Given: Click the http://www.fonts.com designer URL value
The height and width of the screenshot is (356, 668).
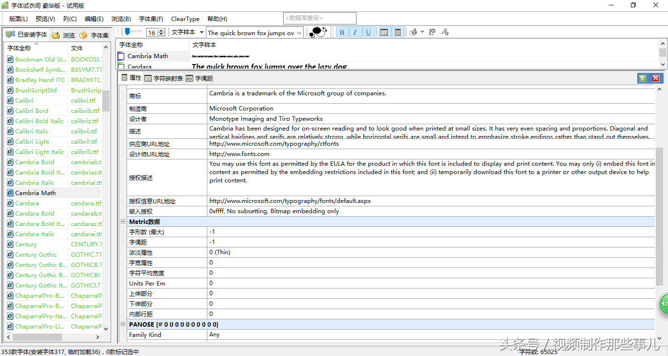Looking at the screenshot, I should [239, 154].
